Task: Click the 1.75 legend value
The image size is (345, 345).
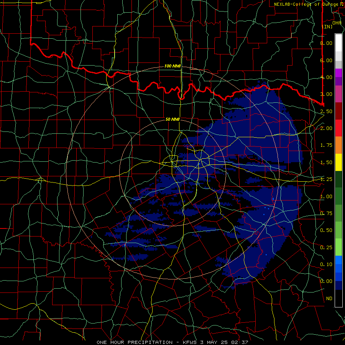Action: [x=326, y=145]
